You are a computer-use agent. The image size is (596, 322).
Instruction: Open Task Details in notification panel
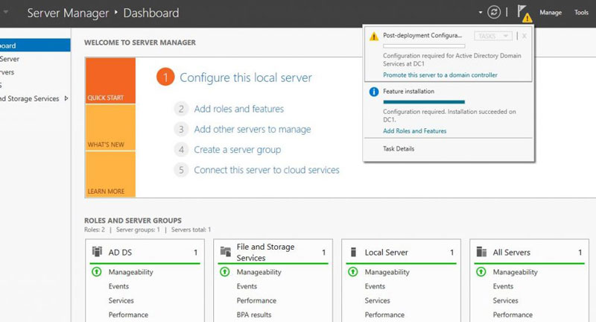(399, 148)
